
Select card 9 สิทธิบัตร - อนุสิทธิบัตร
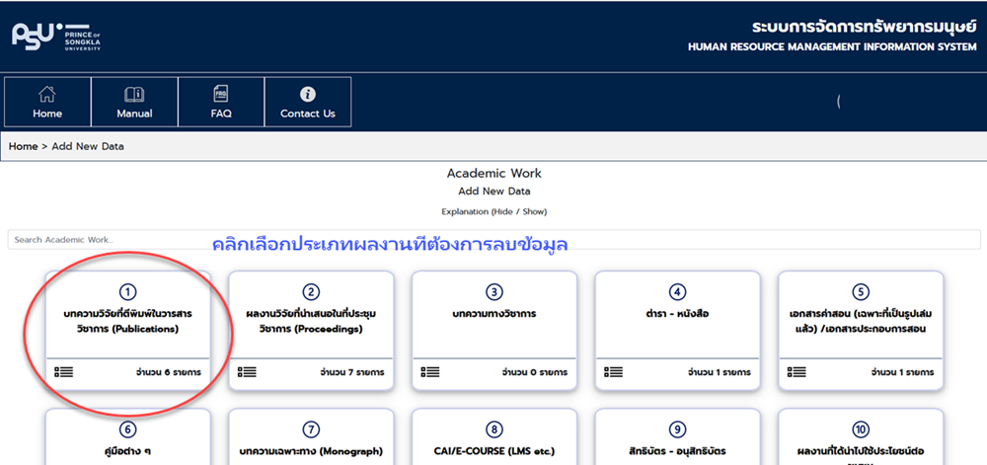[677, 442]
